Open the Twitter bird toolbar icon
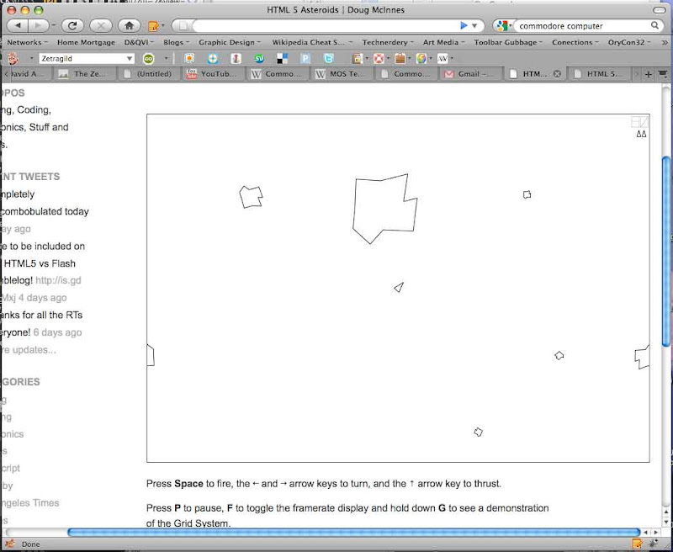The image size is (673, 552). point(328,58)
